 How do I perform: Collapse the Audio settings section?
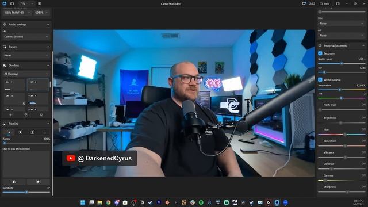(x=48, y=24)
